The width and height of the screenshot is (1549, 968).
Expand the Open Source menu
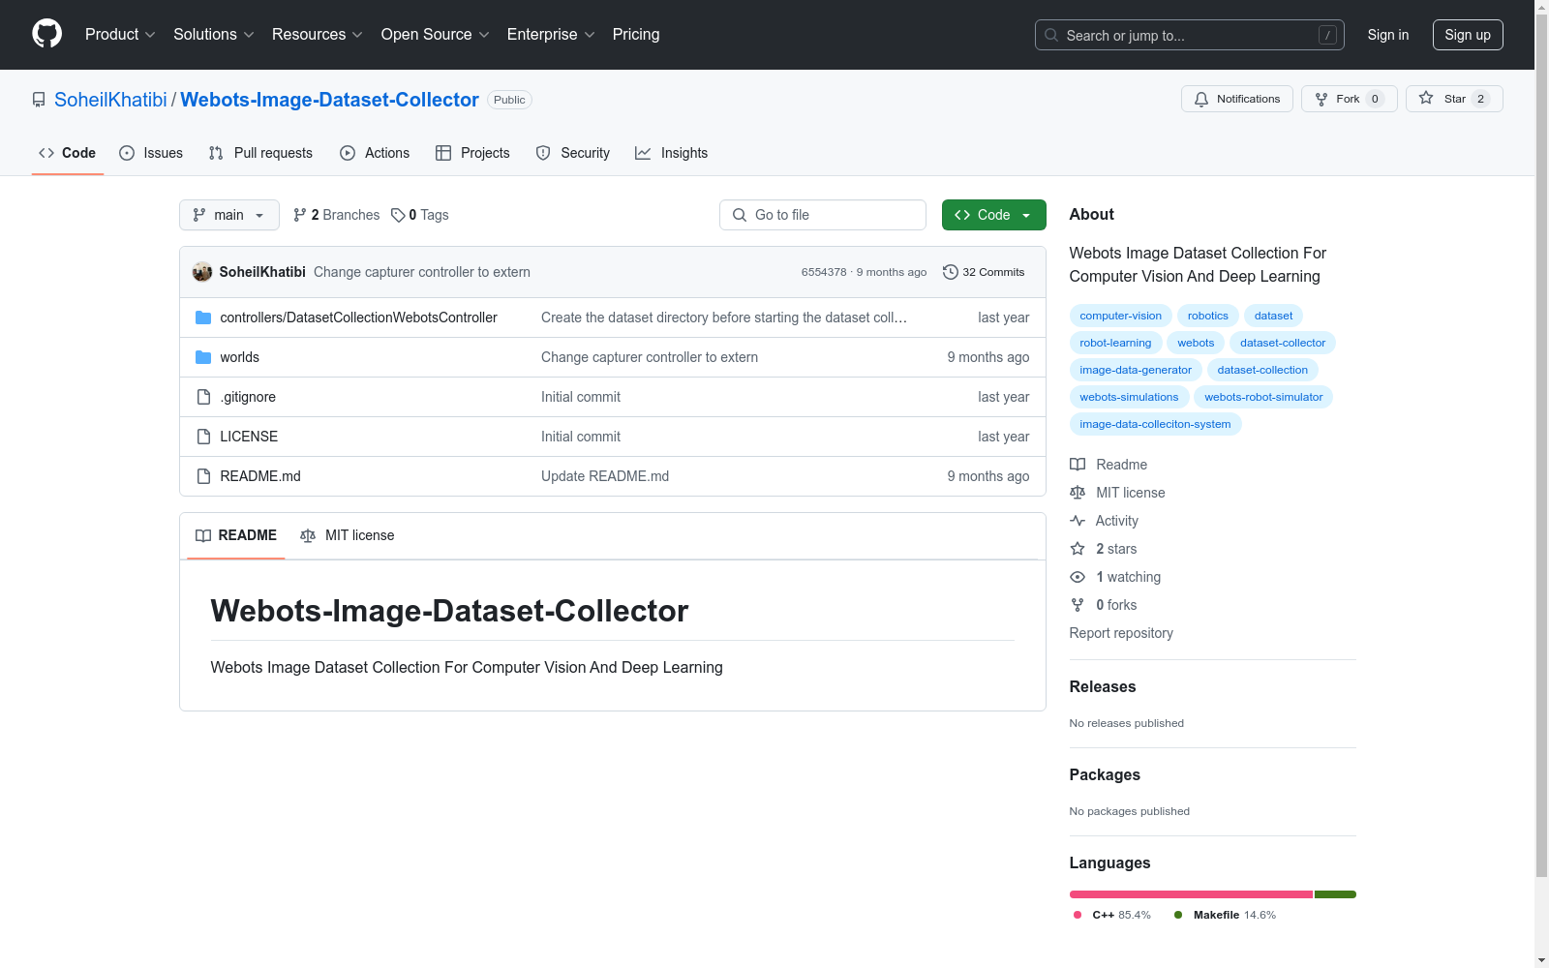[x=436, y=35]
